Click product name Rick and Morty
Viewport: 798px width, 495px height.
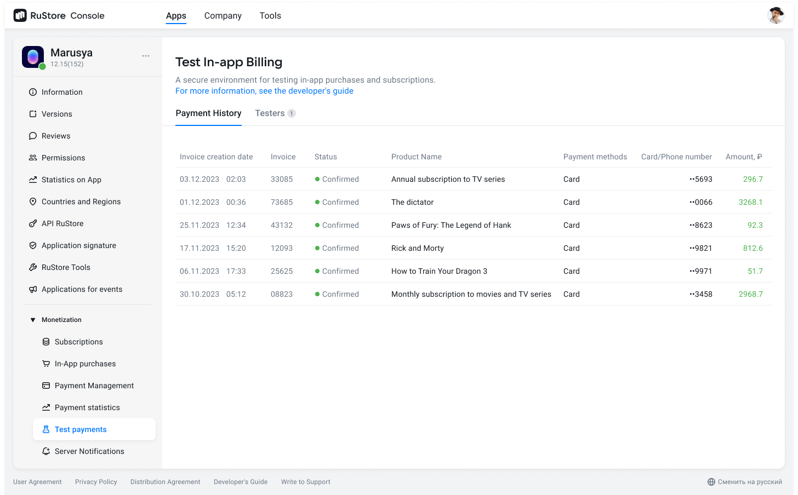tap(418, 248)
